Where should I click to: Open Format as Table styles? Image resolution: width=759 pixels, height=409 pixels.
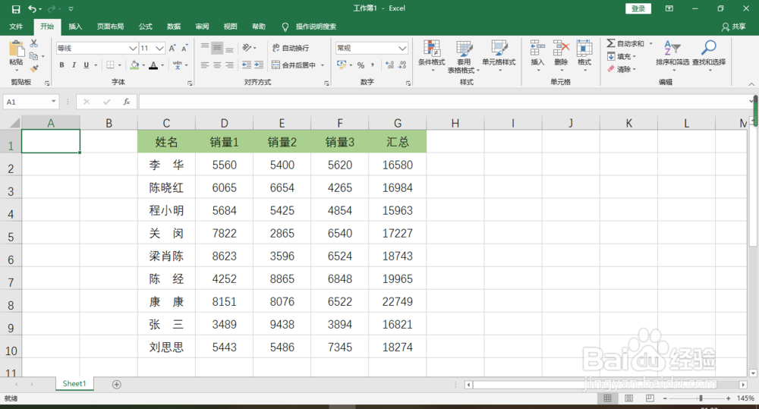(x=464, y=56)
